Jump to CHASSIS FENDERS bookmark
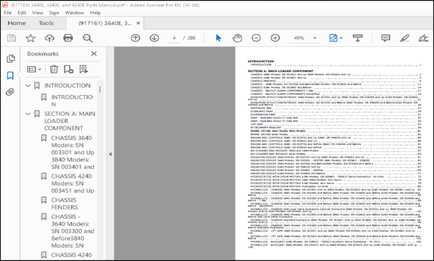Viewport: 434px width, 261px height. click(64, 204)
